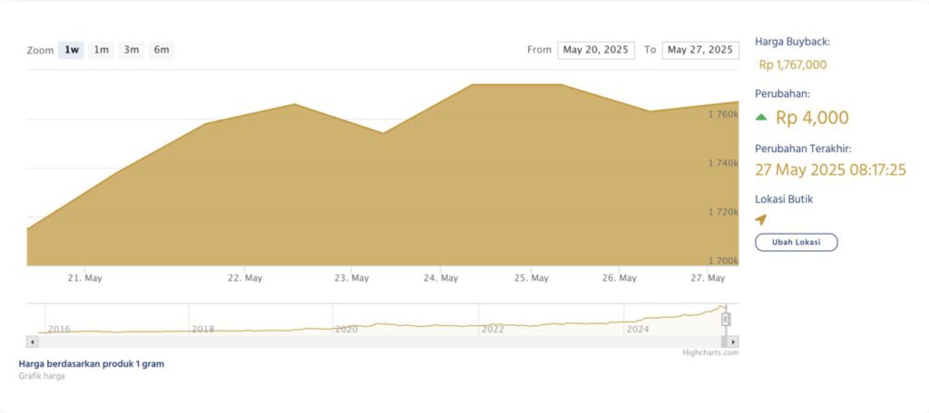Open the From date field May 20, 2025
Viewport: 929px width, 413px height.
point(596,50)
